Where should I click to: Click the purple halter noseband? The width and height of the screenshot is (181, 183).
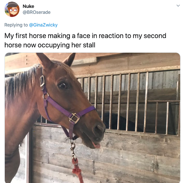[x=86, y=111]
